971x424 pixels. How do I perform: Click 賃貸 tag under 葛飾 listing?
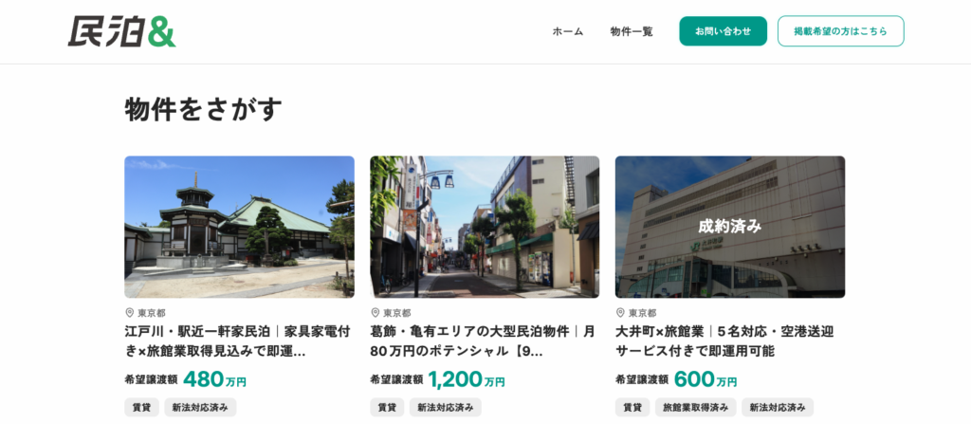[x=387, y=407]
